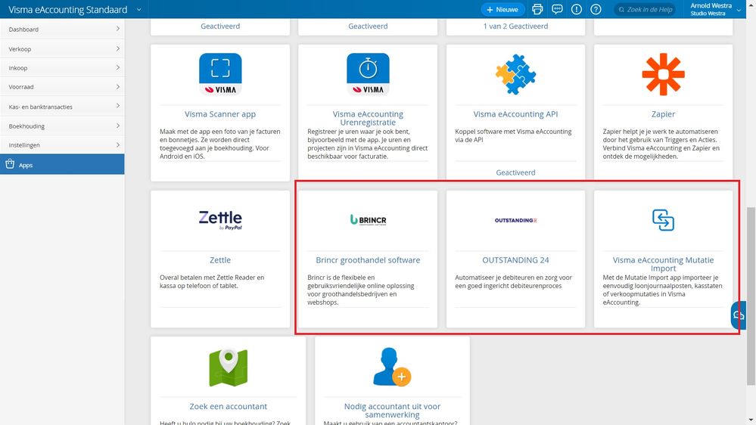Click the OUTSTANDING logo
Screen dimensions: 756x425
pyautogui.click(x=515, y=220)
